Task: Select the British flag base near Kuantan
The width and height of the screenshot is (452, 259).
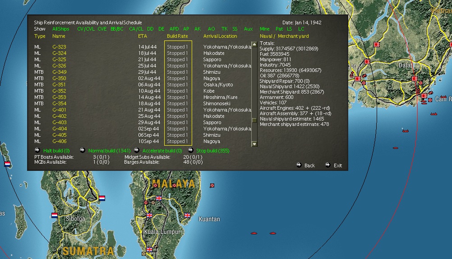Action: (187, 215)
